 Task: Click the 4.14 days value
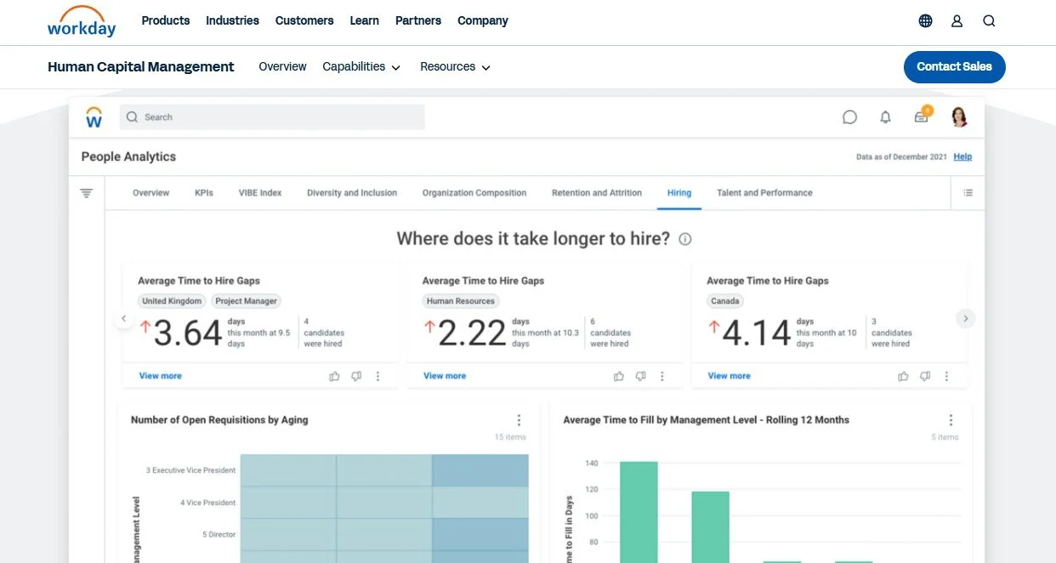[x=756, y=333]
